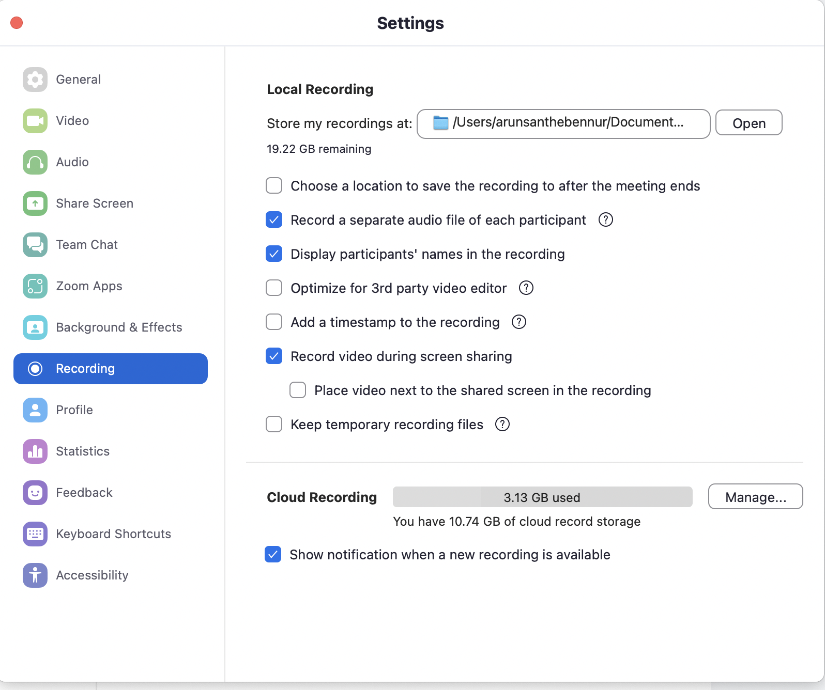Open Team Chat bubble icon
Image resolution: width=825 pixels, height=690 pixels.
[35, 245]
